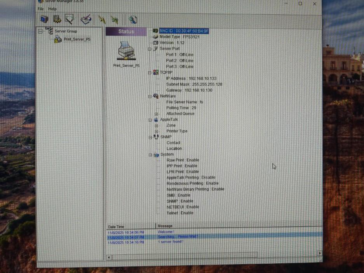Expand the Attached Queue node

157,114
